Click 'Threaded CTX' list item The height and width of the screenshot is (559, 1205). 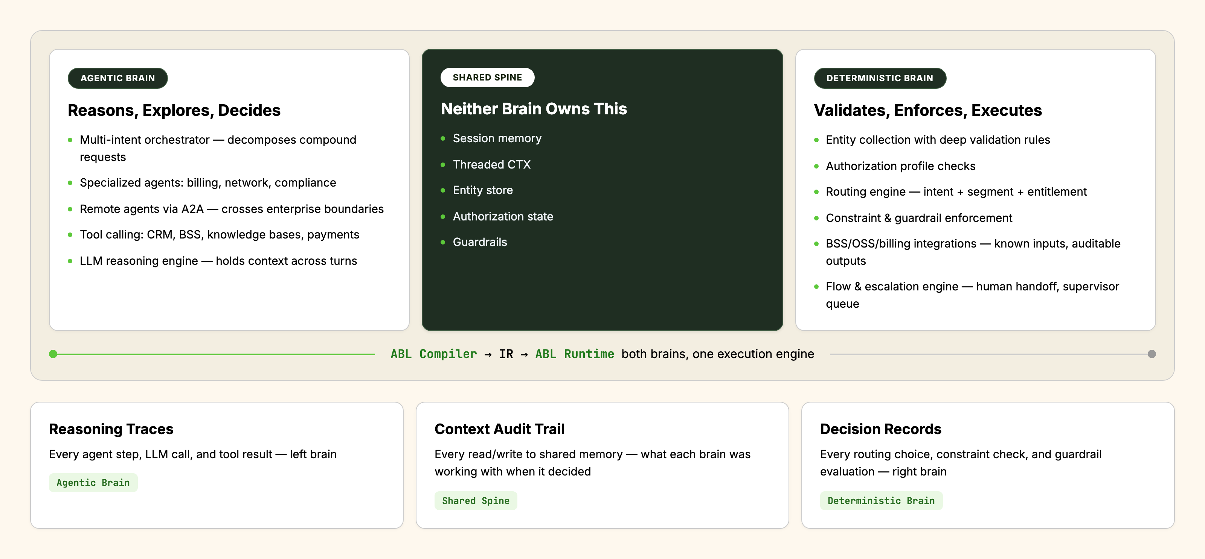click(492, 164)
